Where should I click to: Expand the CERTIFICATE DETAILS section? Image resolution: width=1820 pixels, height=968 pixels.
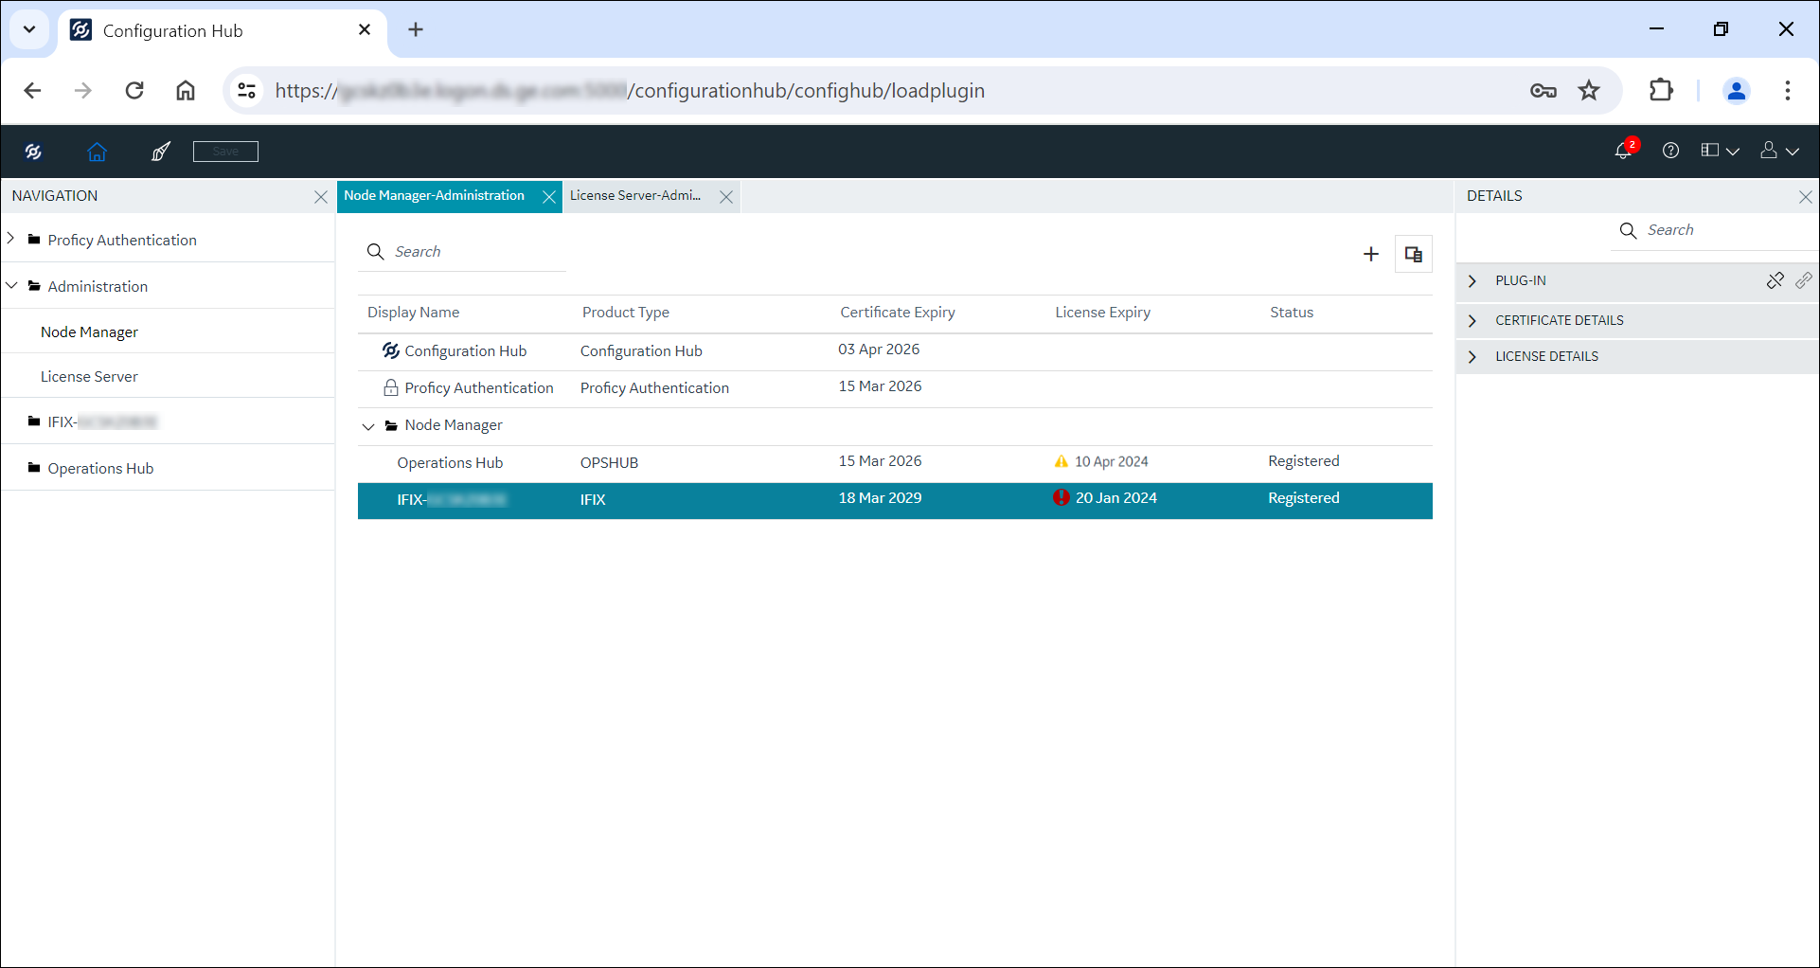tap(1472, 320)
